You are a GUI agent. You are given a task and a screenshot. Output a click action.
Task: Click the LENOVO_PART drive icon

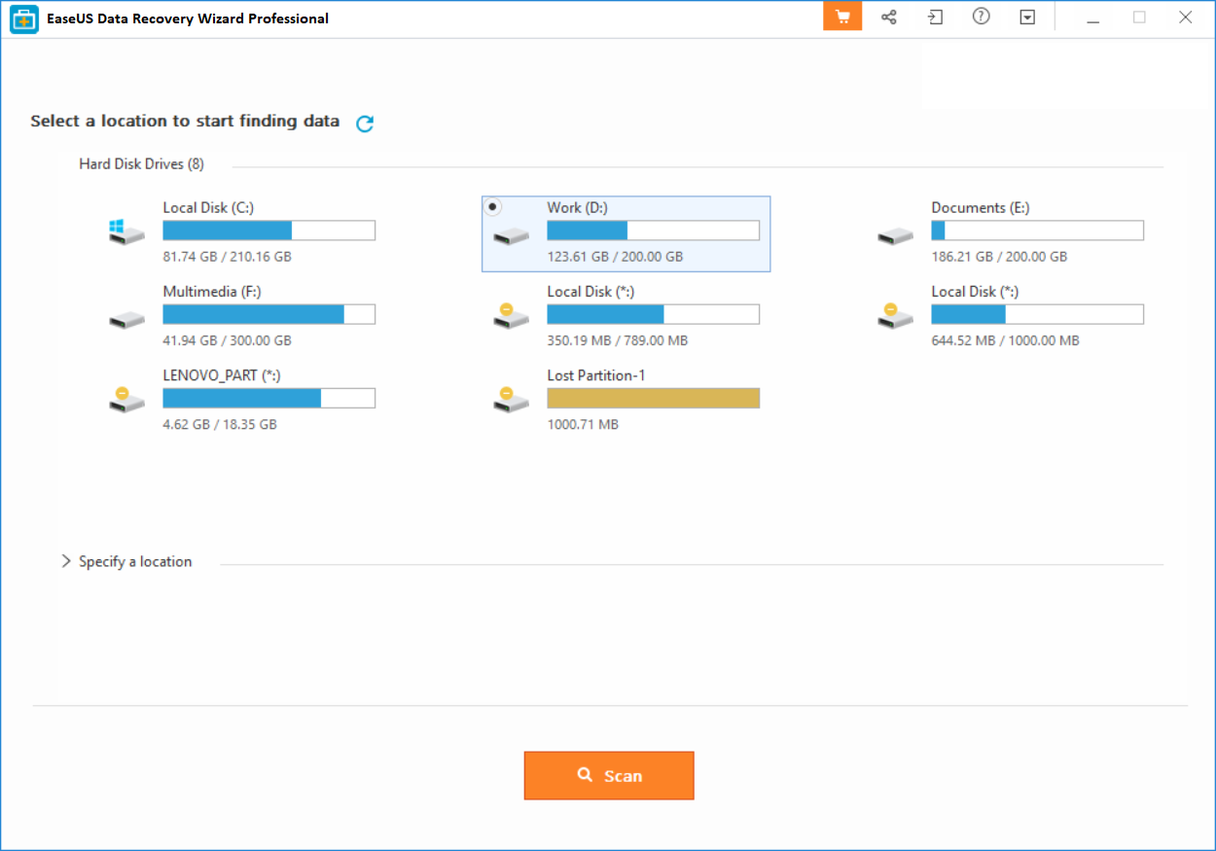[126, 399]
